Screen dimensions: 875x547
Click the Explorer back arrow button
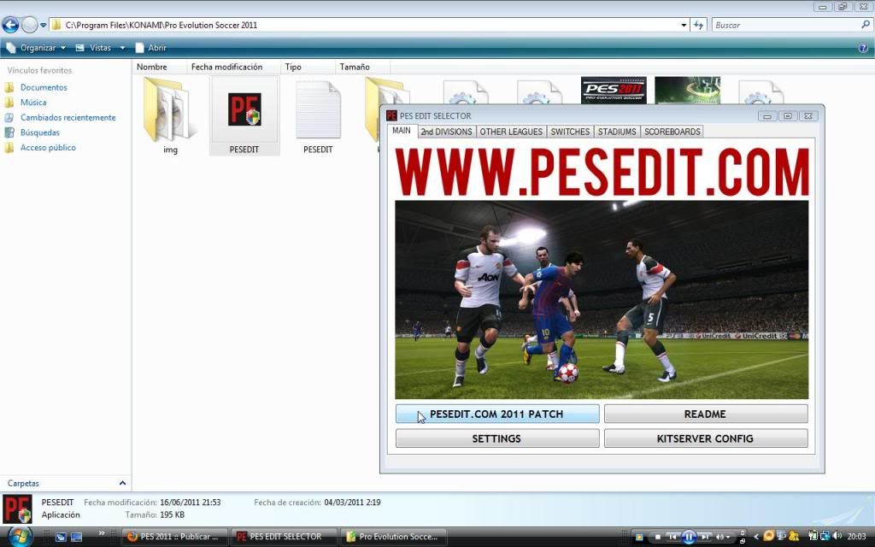pos(10,25)
